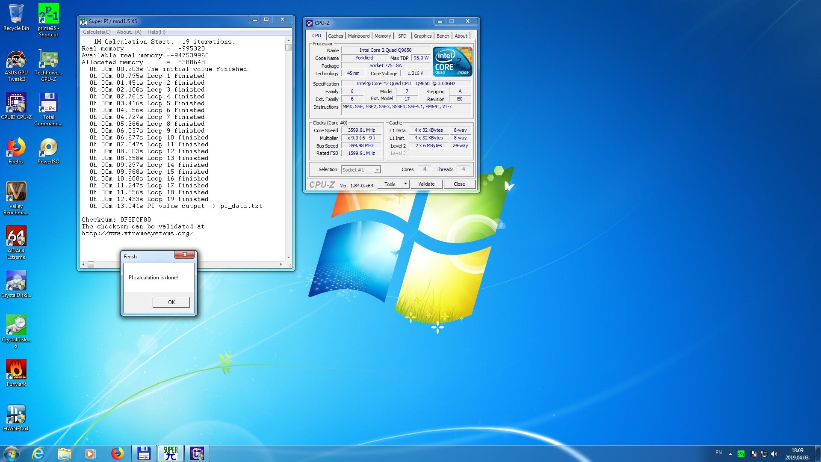
Task: Switch to Super PI taskbar button
Action: coord(170,453)
